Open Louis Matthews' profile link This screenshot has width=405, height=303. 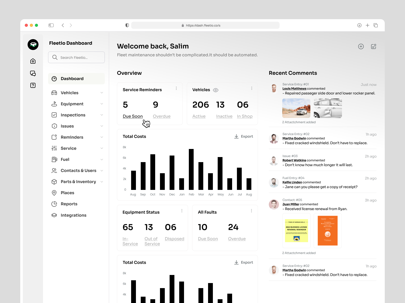294,89
